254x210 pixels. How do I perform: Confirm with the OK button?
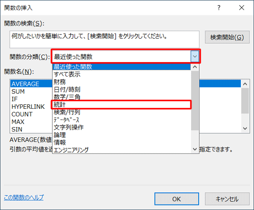click(177, 199)
